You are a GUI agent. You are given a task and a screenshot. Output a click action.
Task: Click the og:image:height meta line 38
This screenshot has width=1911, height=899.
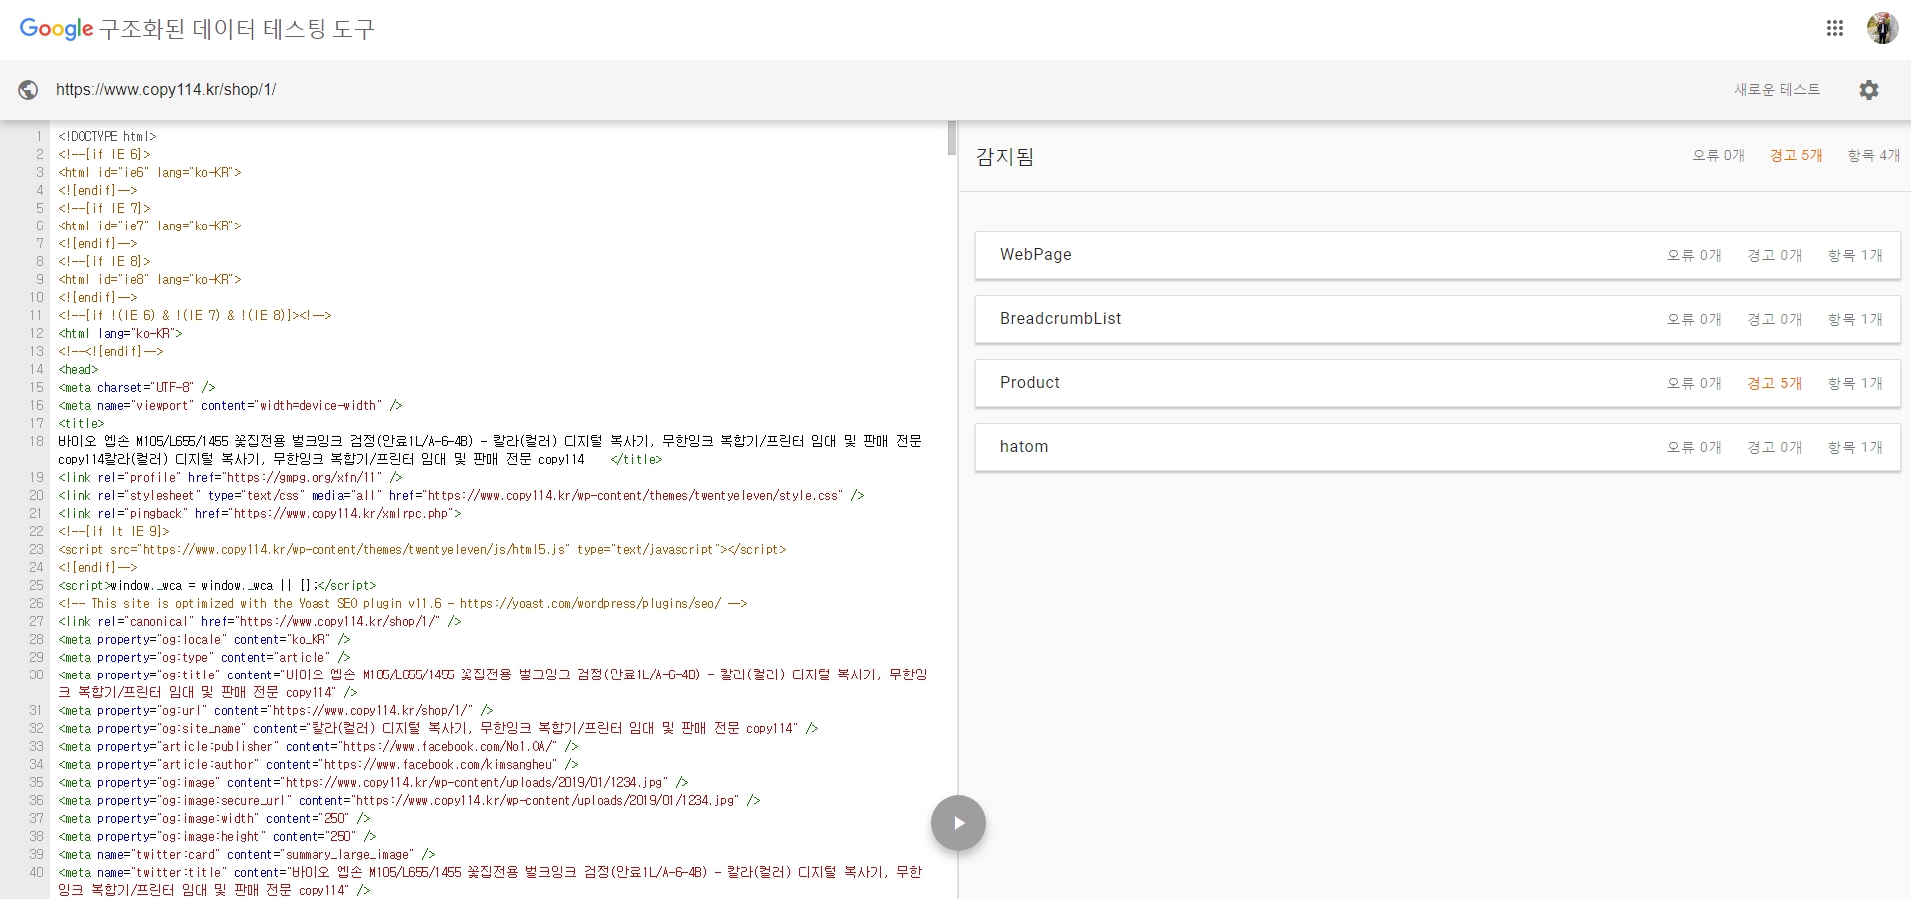pos(217,836)
